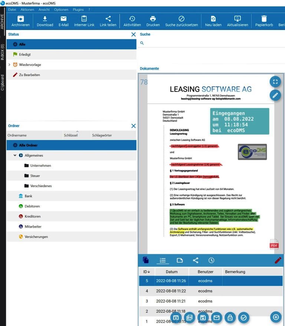285x326 pixels.
Task: Sort by the Schlüssel column header
Action: [x=77, y=136]
